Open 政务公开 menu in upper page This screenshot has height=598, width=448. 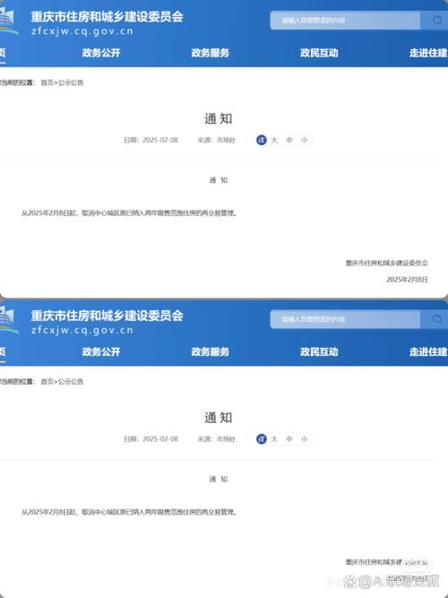click(x=101, y=53)
